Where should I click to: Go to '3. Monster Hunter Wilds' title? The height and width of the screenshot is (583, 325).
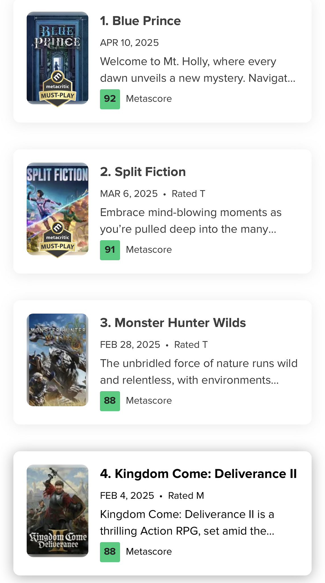[x=173, y=323]
